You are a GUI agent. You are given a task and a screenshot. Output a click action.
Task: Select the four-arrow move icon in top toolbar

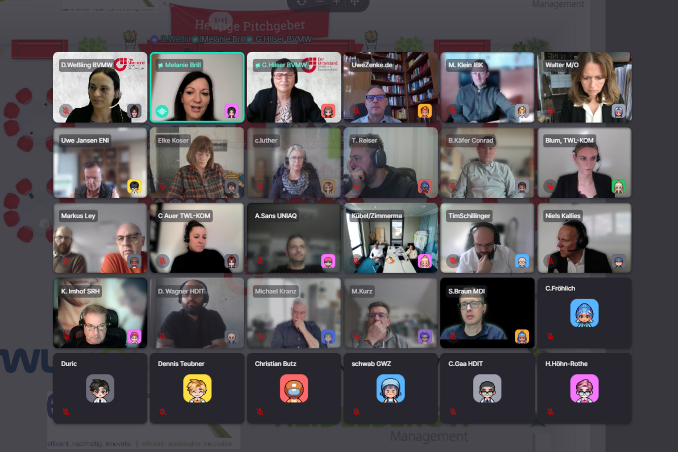pos(354,2)
